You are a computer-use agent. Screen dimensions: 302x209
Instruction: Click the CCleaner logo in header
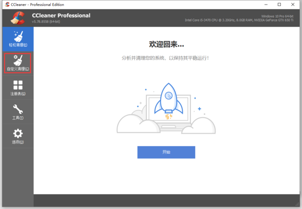point(18,18)
